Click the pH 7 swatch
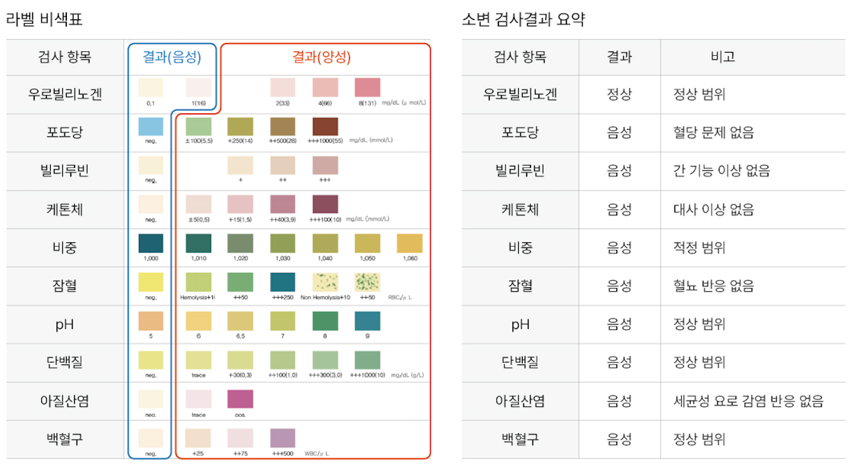This screenshot has width=852, height=466. (x=282, y=321)
